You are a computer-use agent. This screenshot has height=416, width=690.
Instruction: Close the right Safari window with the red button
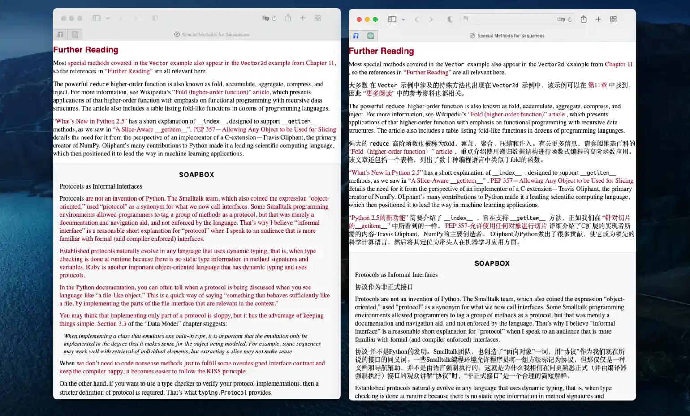point(359,19)
